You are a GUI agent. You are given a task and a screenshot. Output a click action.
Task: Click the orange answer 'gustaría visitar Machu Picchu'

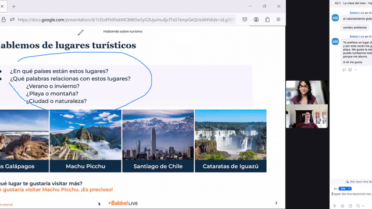click(x=41, y=190)
